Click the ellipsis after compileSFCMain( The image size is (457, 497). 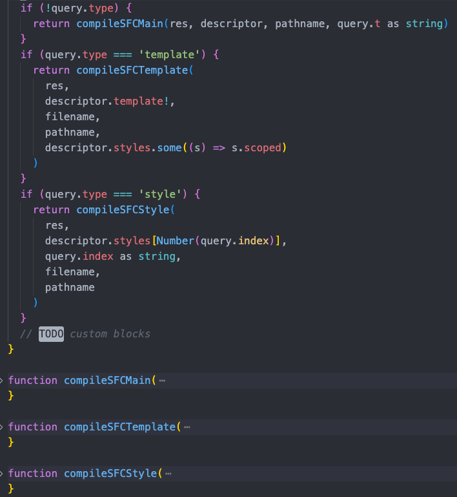pyautogui.click(x=163, y=381)
